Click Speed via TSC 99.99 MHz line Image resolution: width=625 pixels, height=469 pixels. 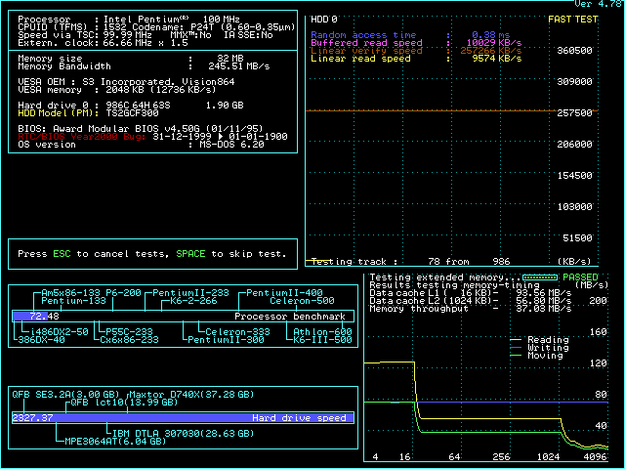(146, 35)
